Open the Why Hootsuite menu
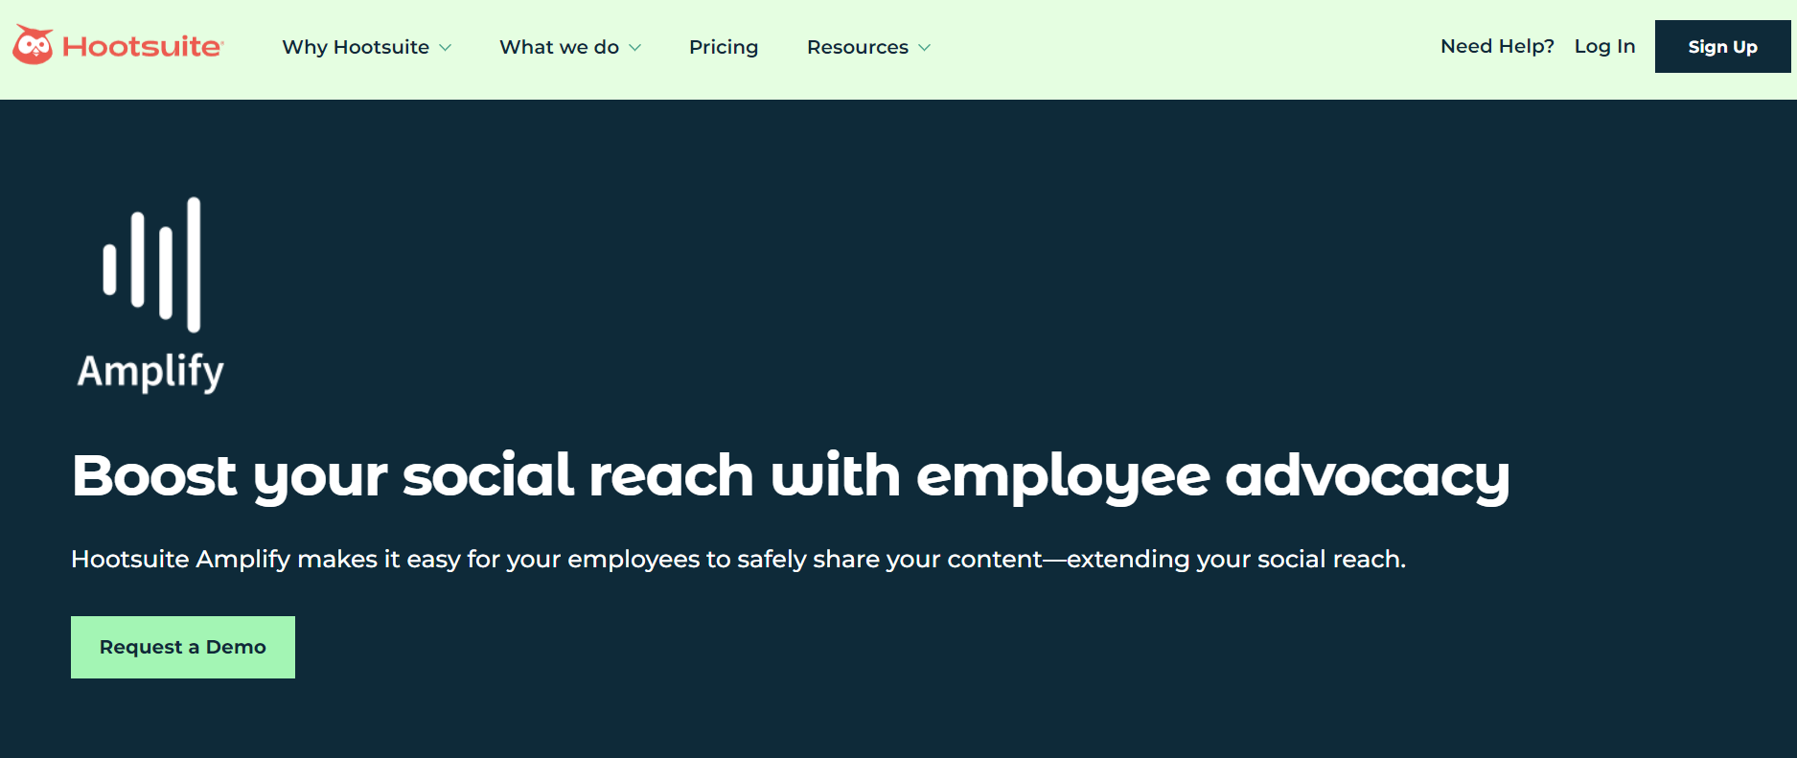Screen dimensions: 1797x758 (x=356, y=47)
